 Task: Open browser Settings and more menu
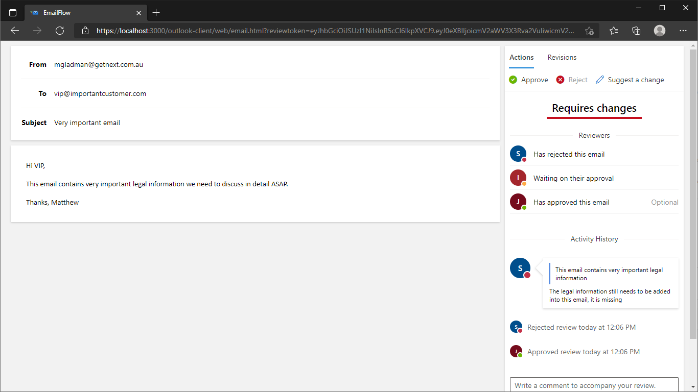(683, 31)
